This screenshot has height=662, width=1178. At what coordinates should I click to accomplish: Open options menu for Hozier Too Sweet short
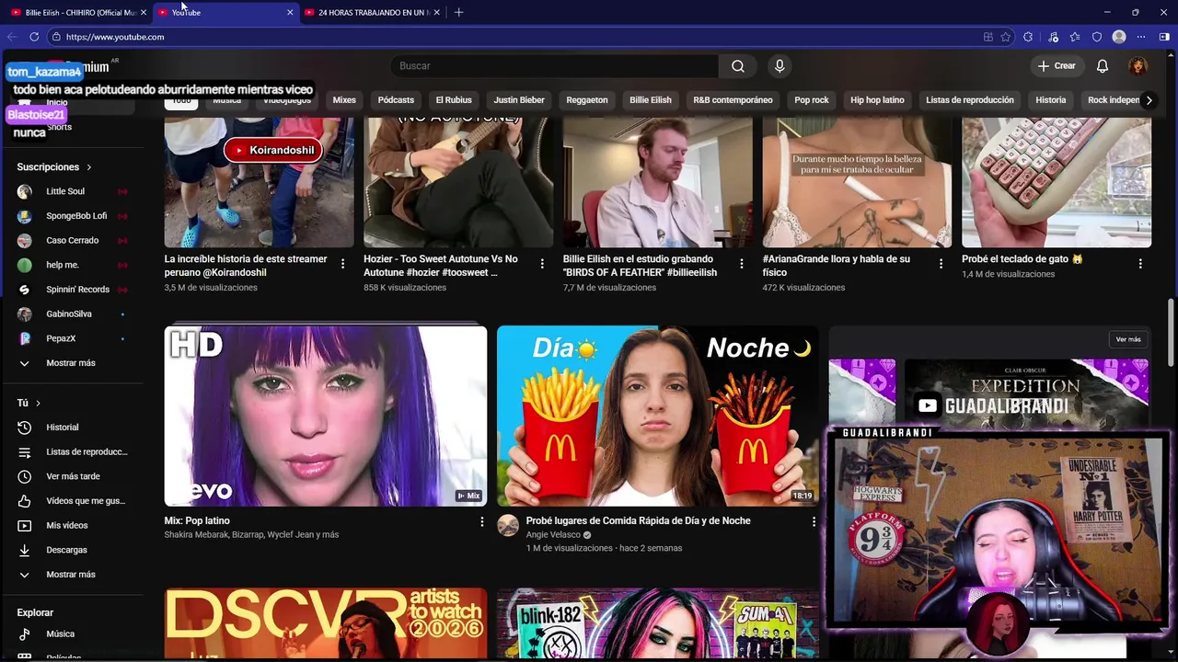[x=542, y=264]
